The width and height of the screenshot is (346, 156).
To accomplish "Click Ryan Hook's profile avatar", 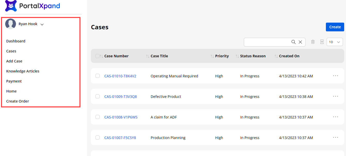I will [x=11, y=24].
